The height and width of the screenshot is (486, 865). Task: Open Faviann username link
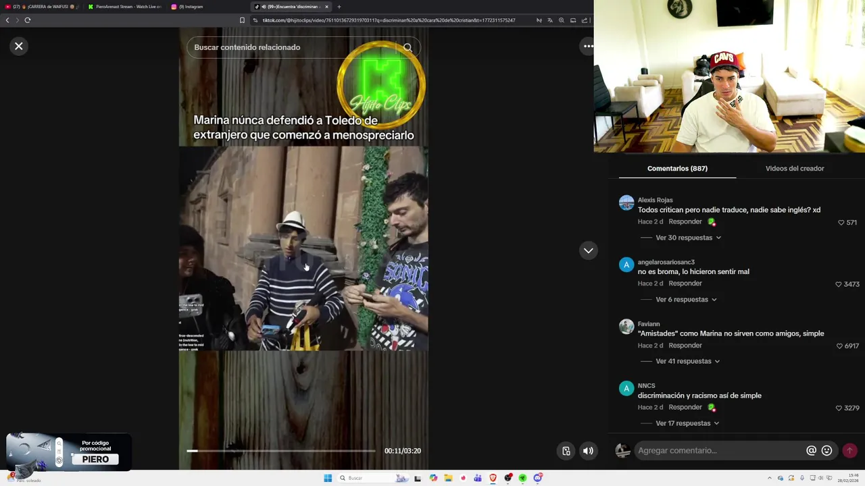(x=649, y=324)
